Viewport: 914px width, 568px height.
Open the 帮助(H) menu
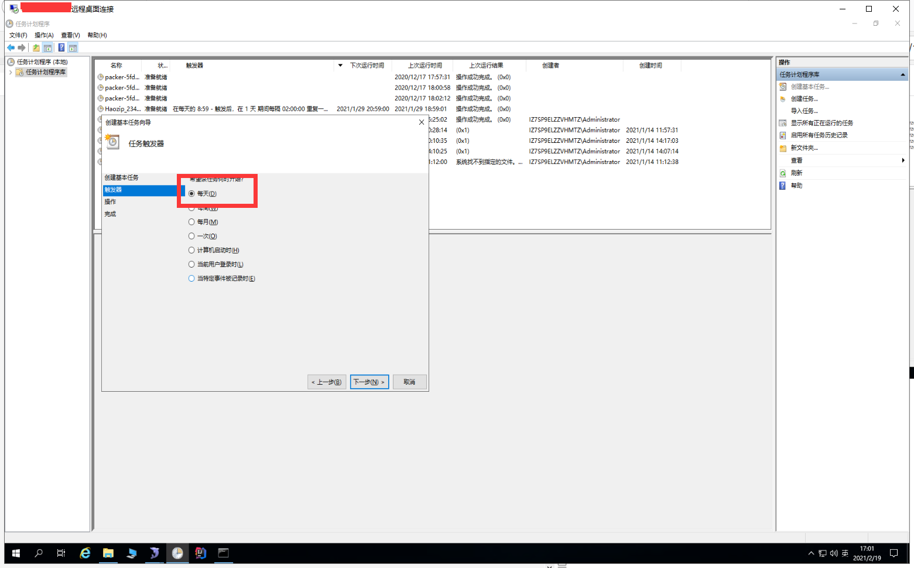click(97, 35)
